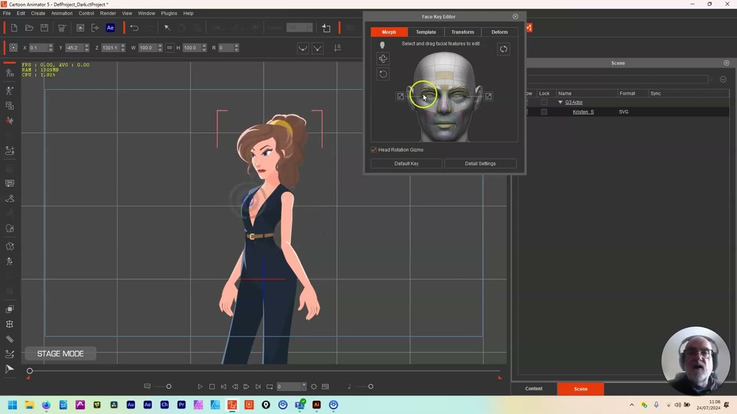Jump to the start frame
The image size is (737, 414).
[223, 386]
